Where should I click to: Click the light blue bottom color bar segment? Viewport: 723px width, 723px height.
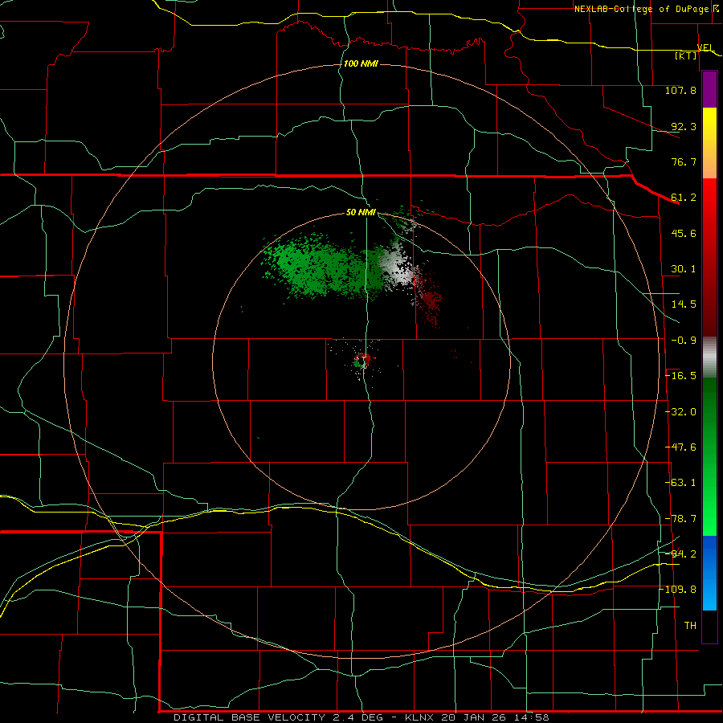click(x=709, y=573)
